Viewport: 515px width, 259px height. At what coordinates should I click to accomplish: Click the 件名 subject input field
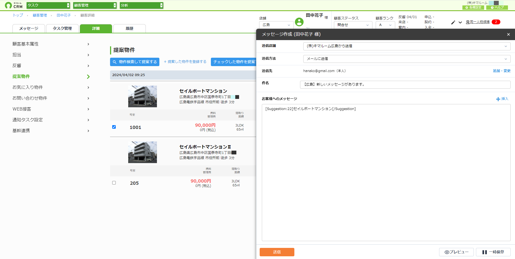pyautogui.click(x=405, y=85)
